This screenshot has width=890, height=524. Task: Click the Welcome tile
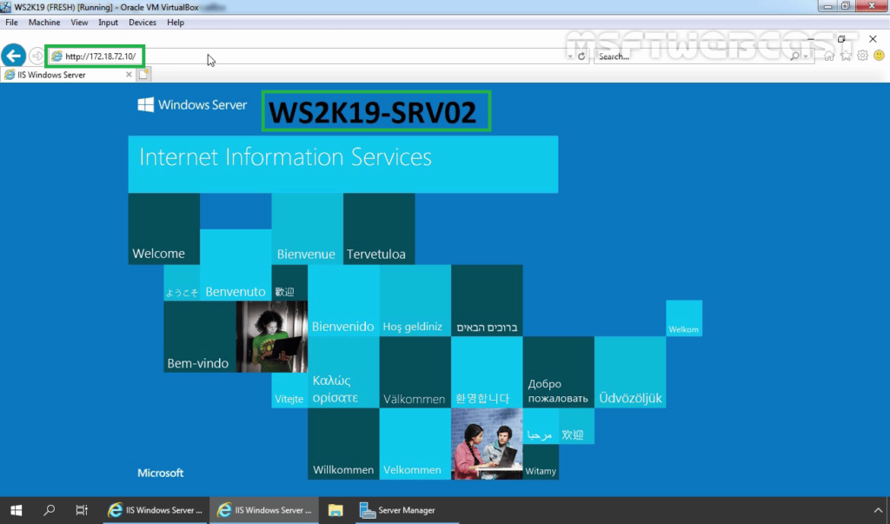coord(164,229)
